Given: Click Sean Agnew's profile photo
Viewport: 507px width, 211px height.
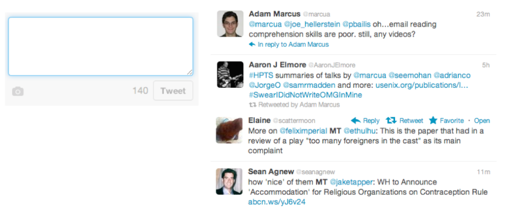Looking at the screenshot, I should (x=229, y=181).
